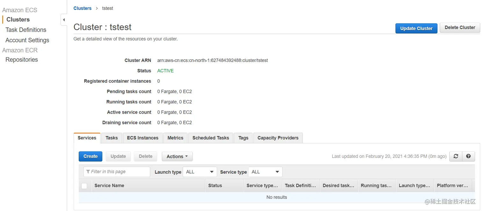The width and height of the screenshot is (482, 211).
Task: Sort by Task Definition column header
Action: coord(300,185)
